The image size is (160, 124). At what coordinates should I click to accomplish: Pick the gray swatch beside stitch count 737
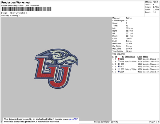(119, 64)
